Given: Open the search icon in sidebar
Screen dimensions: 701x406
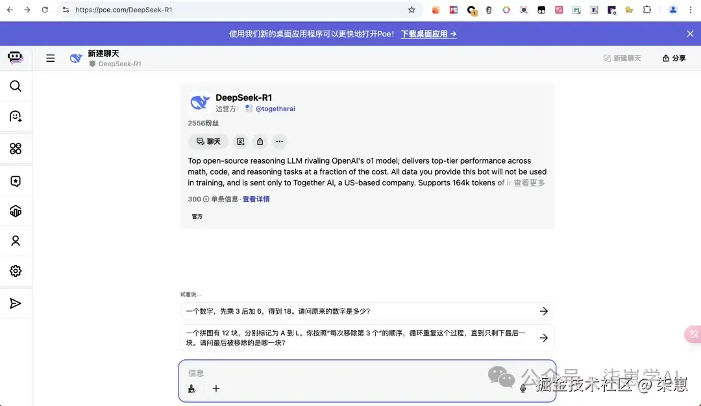Looking at the screenshot, I should (x=16, y=86).
